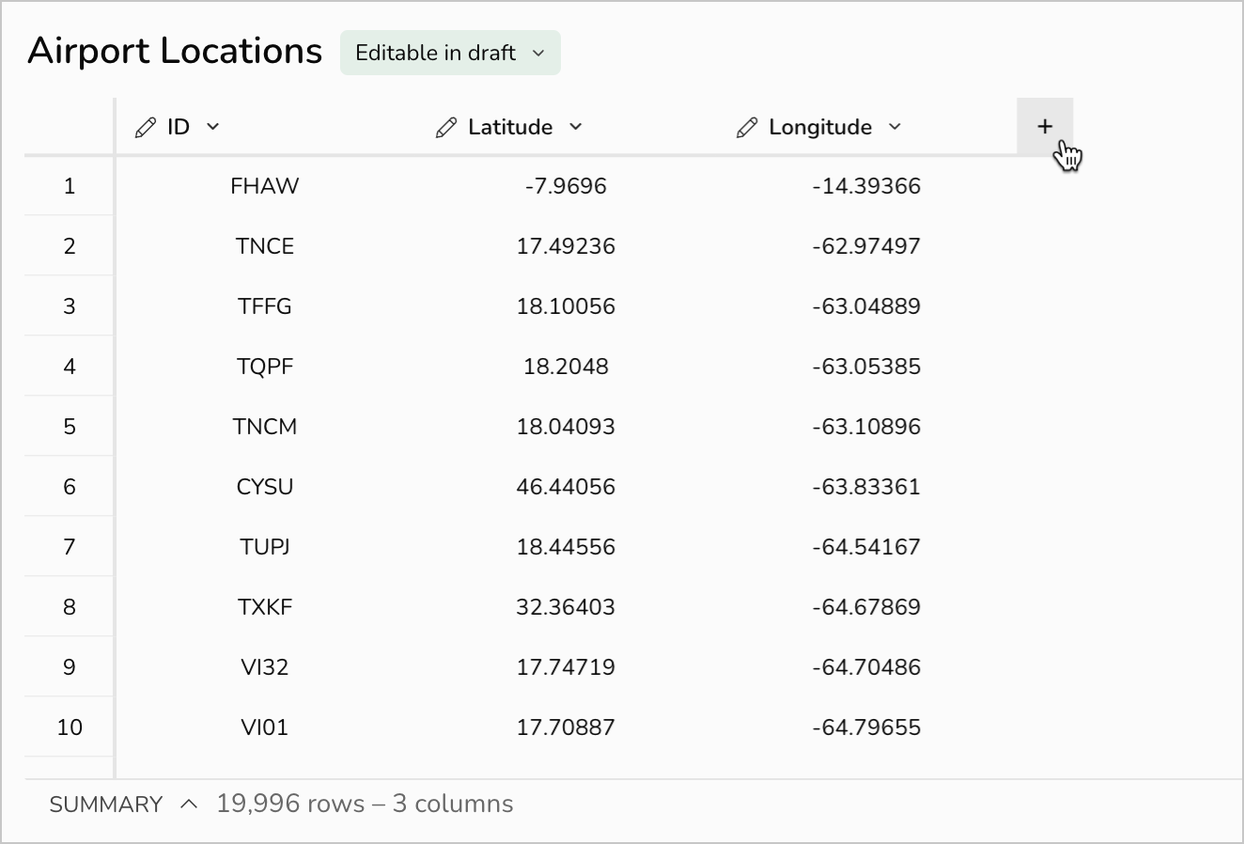Select latitude cell -7.9696
The image size is (1244, 844).
pos(566,186)
